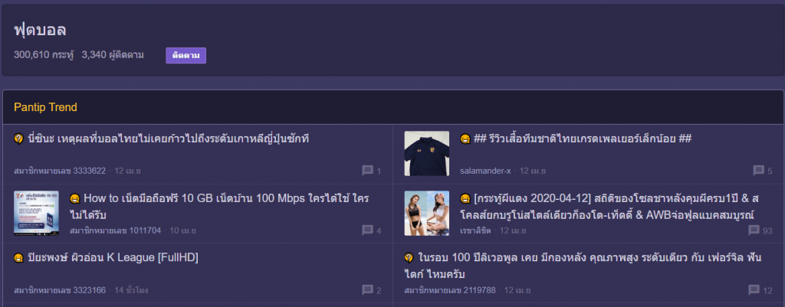This screenshot has width=785, height=307.
Task: Click the 300,610 กระทู้ count
Action: (x=44, y=55)
